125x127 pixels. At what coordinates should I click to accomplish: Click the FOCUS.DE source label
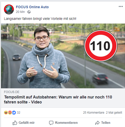tap(12, 92)
